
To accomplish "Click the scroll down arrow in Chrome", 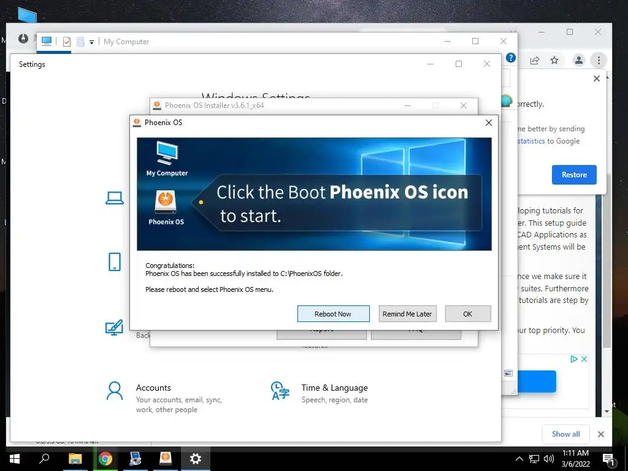I will pos(607,412).
